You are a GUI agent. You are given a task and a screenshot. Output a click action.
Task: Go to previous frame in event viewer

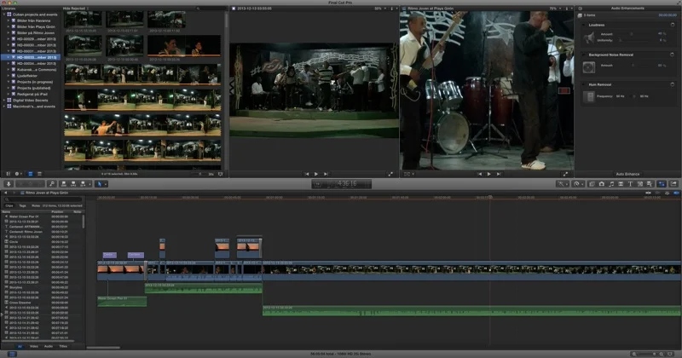[307, 174]
